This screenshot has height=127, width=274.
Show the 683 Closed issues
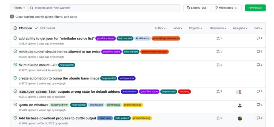[45, 28]
